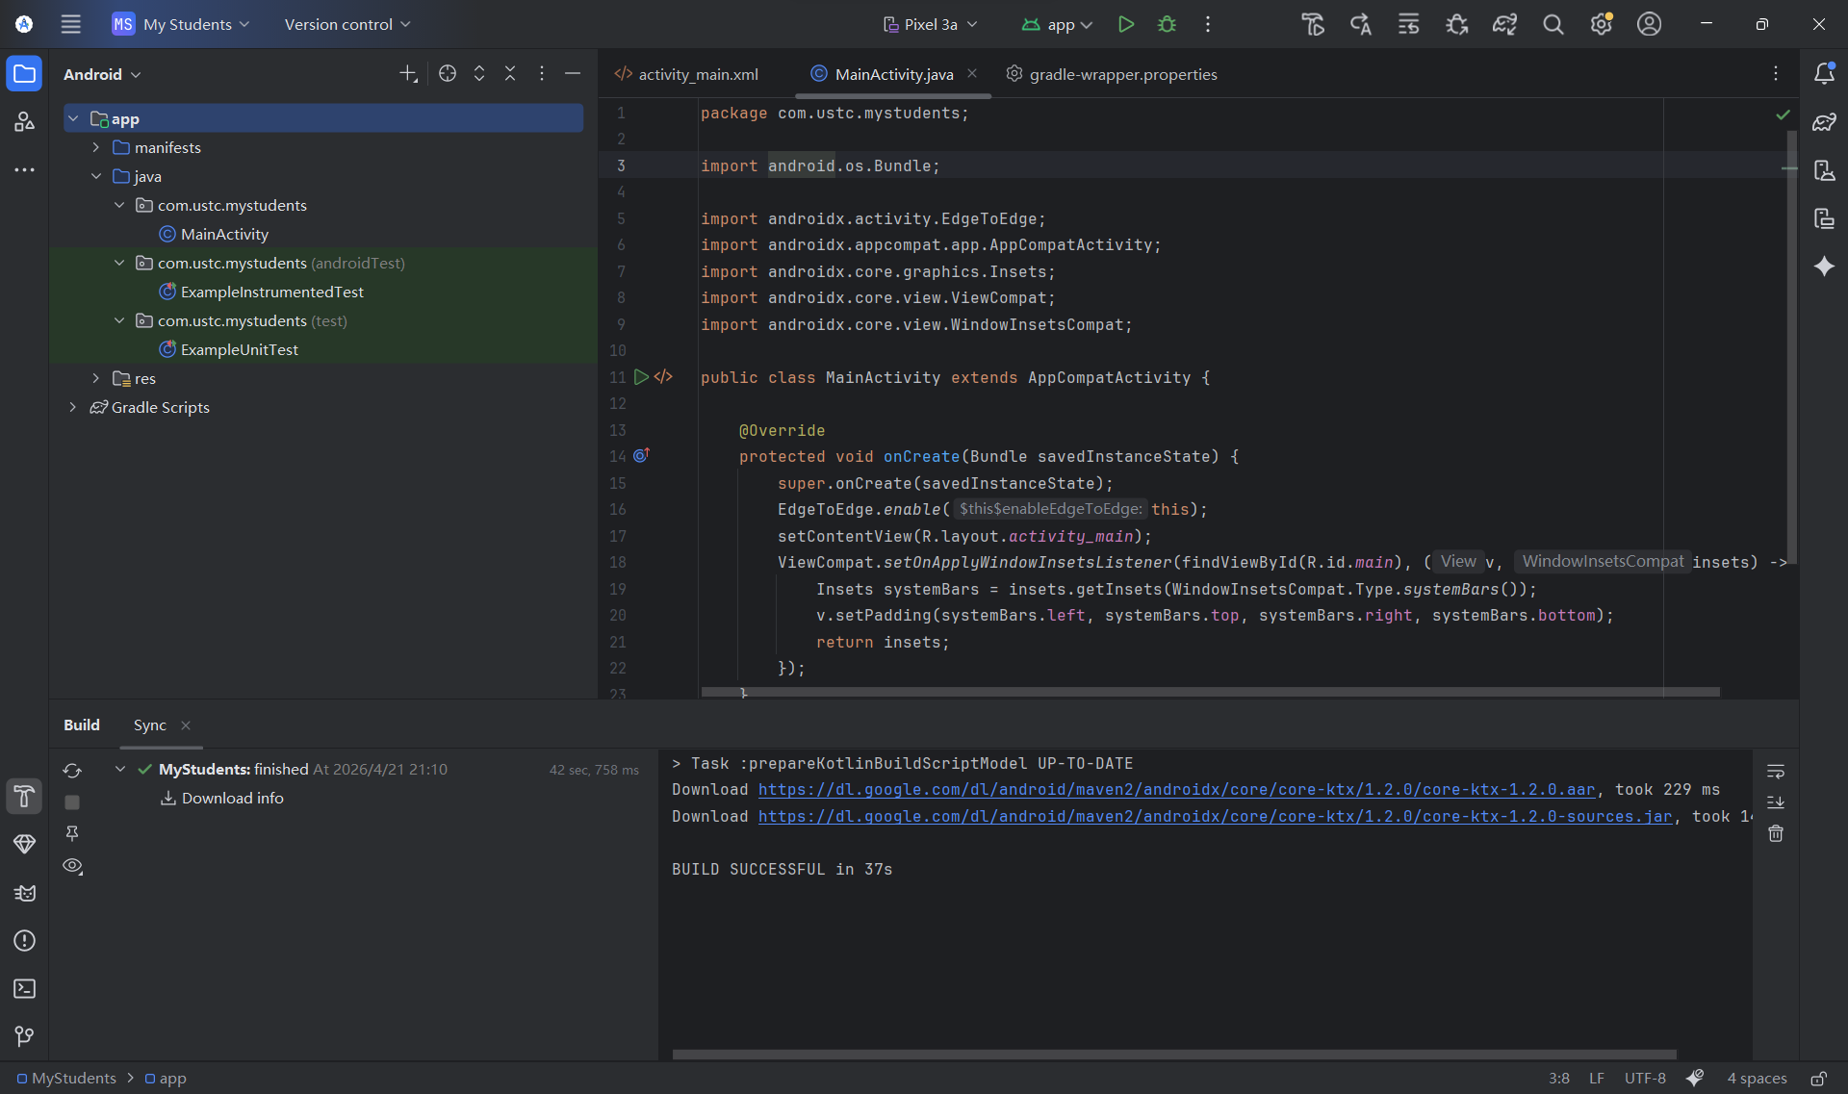Open the core-ktx-1.2.0.aar download link

pyautogui.click(x=1176, y=789)
